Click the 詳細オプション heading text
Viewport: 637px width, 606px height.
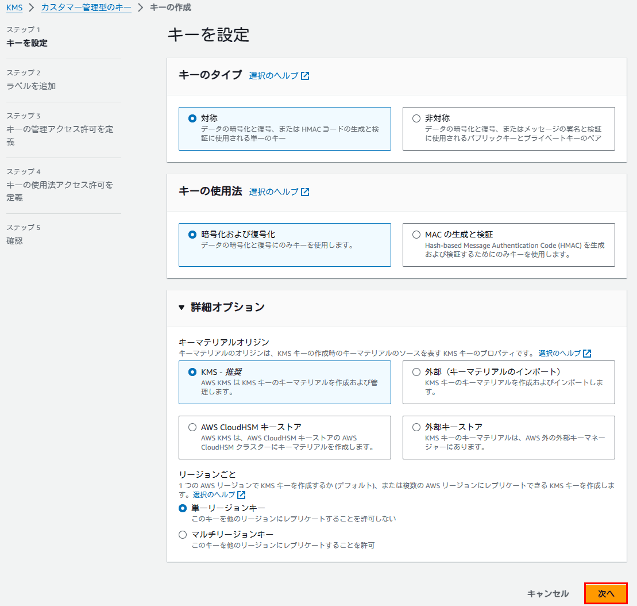pyautogui.click(x=227, y=307)
